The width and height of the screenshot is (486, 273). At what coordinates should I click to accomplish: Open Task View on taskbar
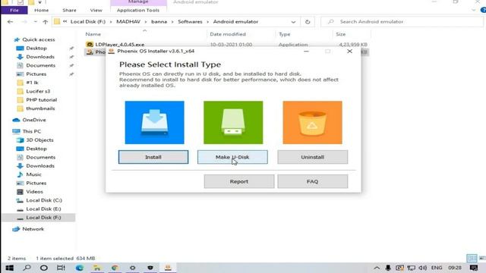pos(61,268)
